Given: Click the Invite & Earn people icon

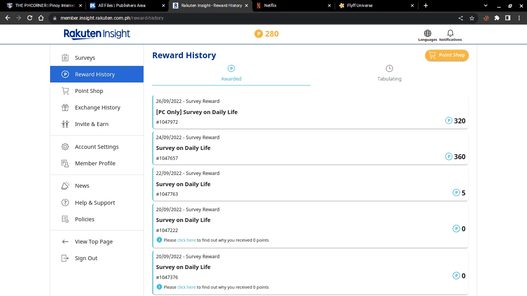Looking at the screenshot, I should (x=65, y=124).
